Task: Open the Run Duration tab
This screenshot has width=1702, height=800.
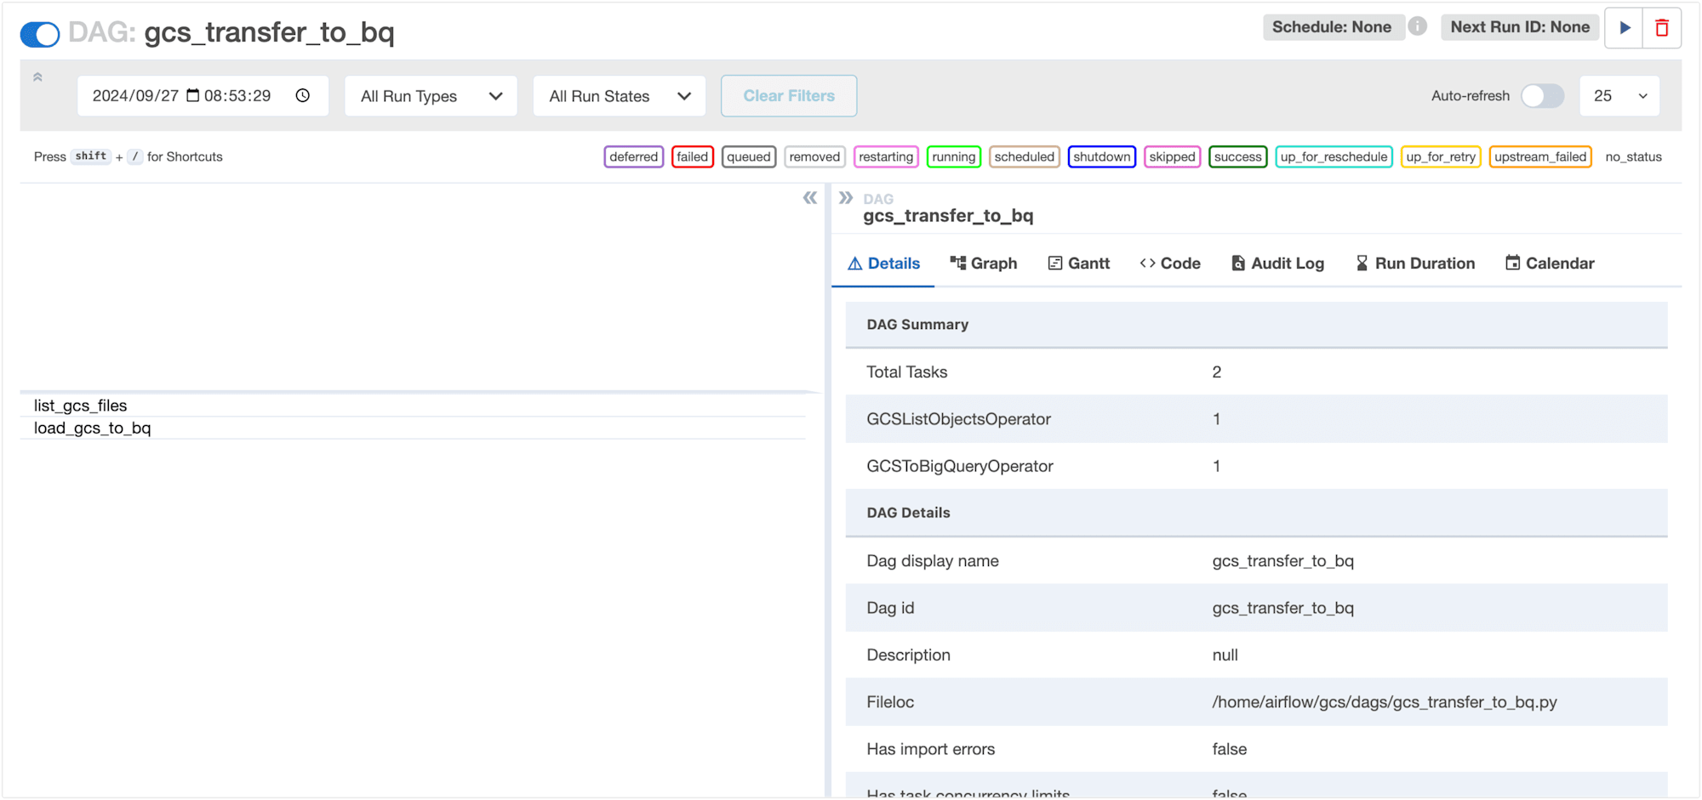Action: click(1414, 264)
